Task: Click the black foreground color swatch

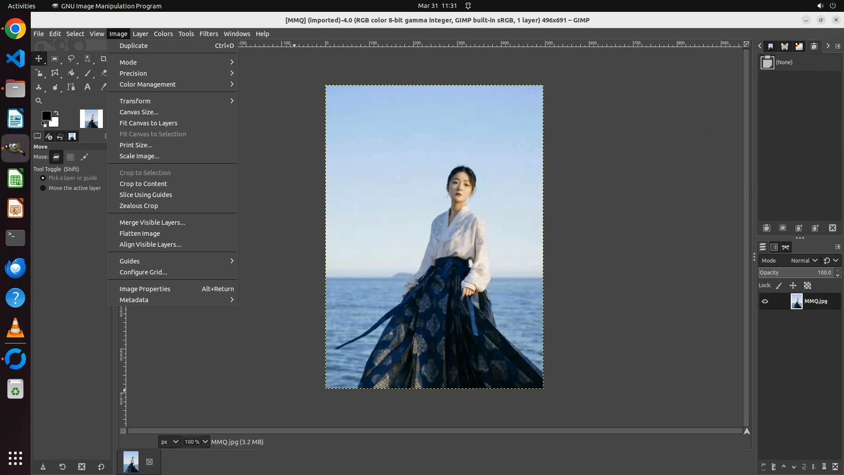Action: click(46, 116)
